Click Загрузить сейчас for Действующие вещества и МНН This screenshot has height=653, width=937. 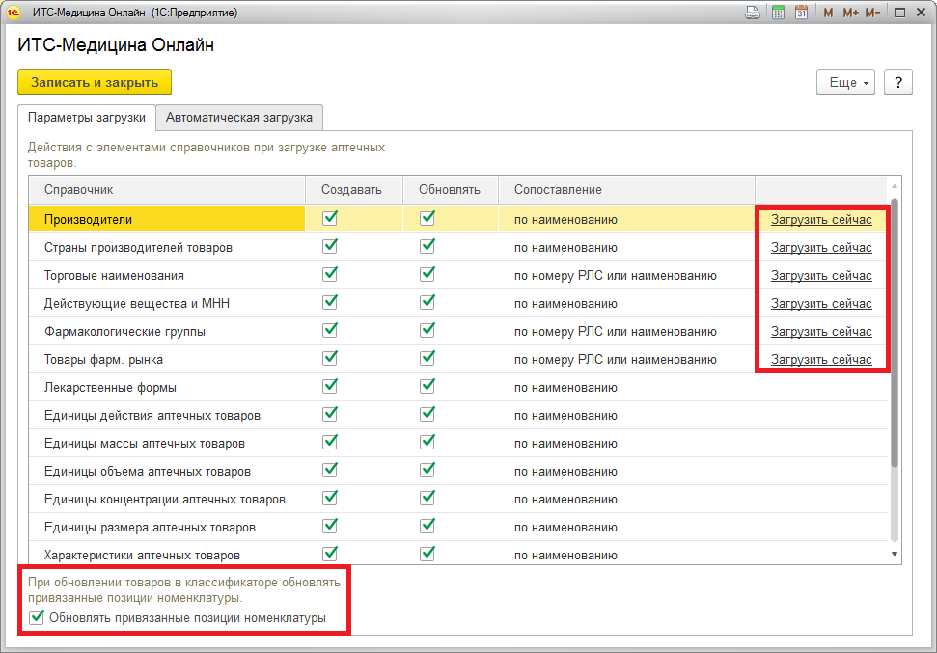[821, 304]
